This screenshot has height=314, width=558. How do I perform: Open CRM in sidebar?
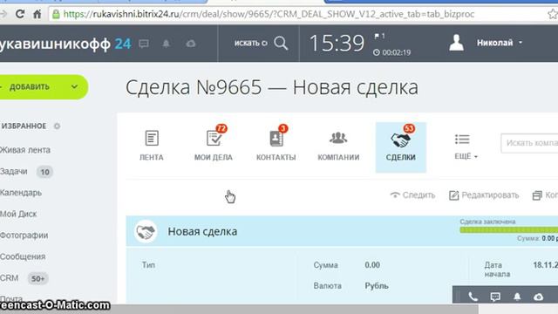(x=9, y=278)
